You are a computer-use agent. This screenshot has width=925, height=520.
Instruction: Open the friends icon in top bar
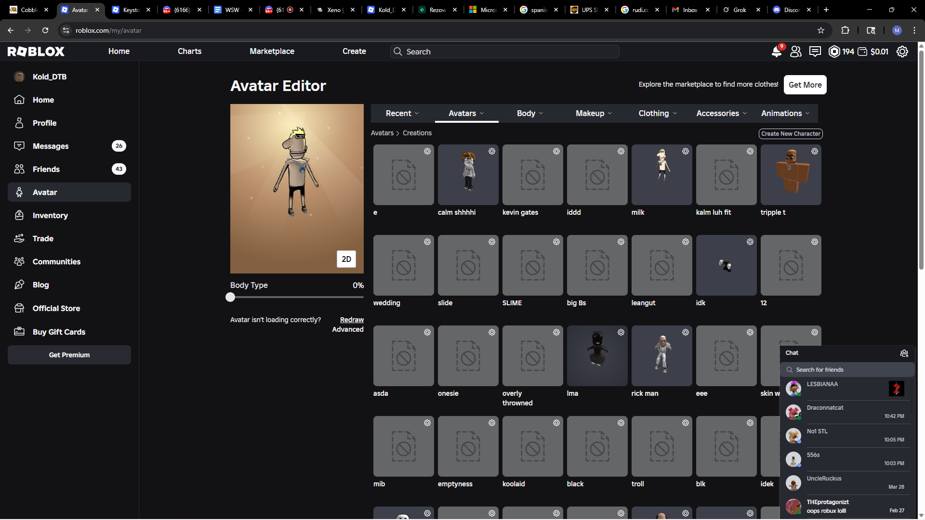[796, 52]
